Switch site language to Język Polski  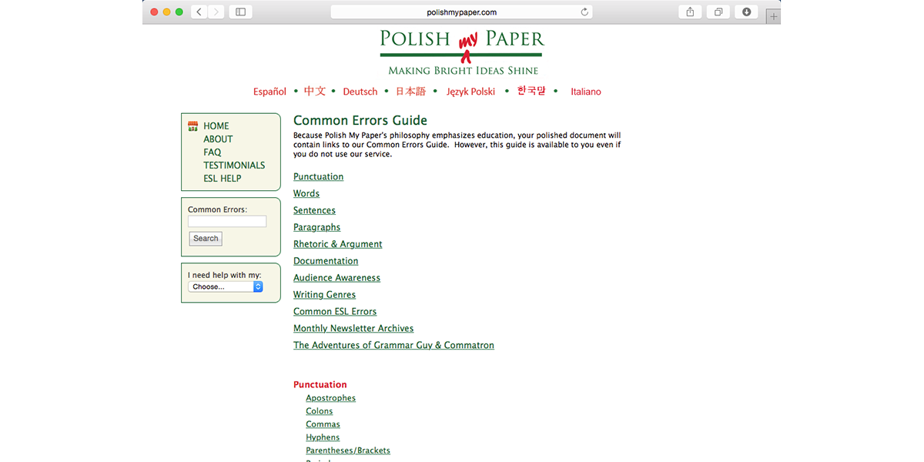click(471, 92)
